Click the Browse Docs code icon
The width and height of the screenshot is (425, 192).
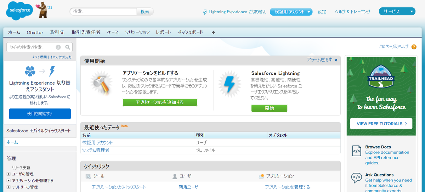point(356,151)
